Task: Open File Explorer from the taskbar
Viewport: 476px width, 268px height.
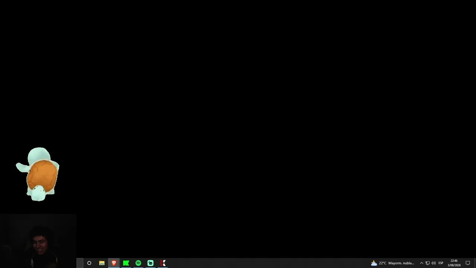Action: [x=102, y=263]
